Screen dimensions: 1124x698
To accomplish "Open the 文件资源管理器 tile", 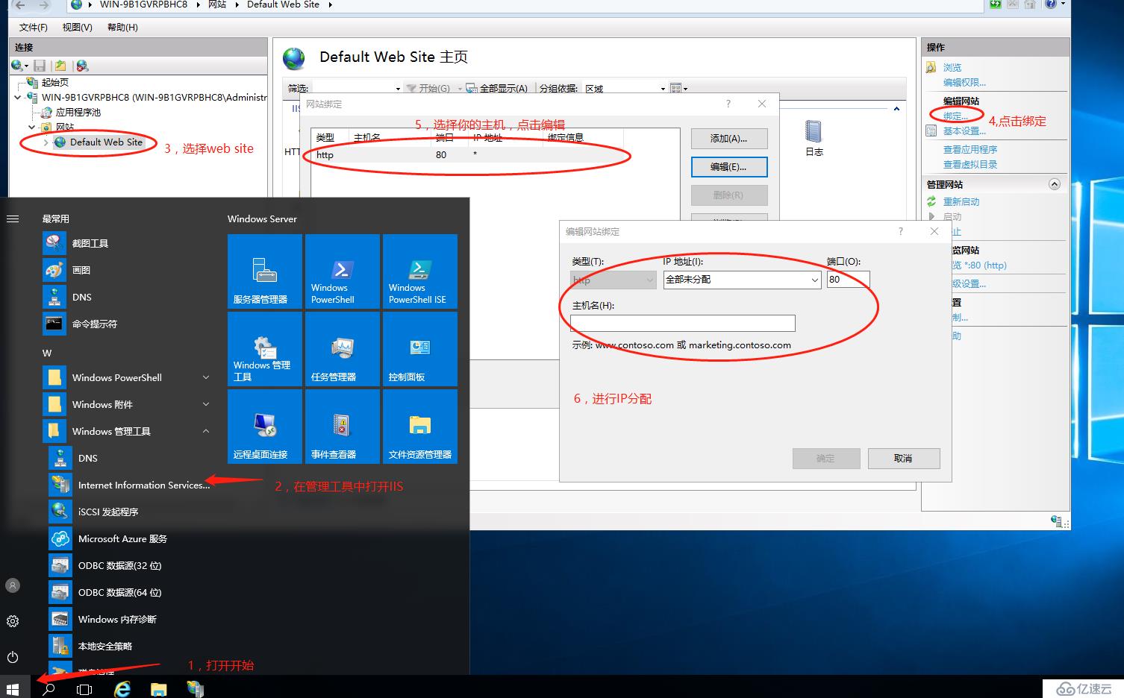I will click(x=420, y=427).
